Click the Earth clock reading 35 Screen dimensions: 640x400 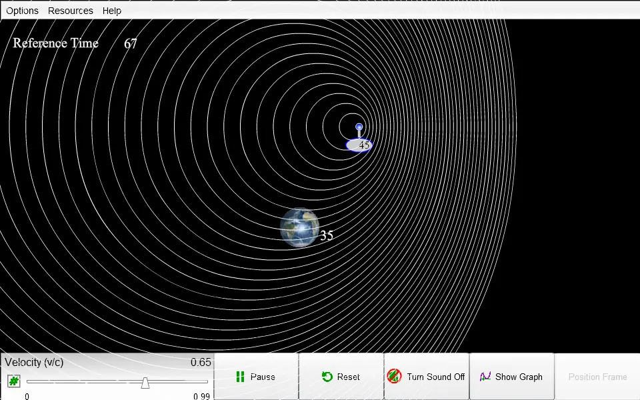(327, 235)
